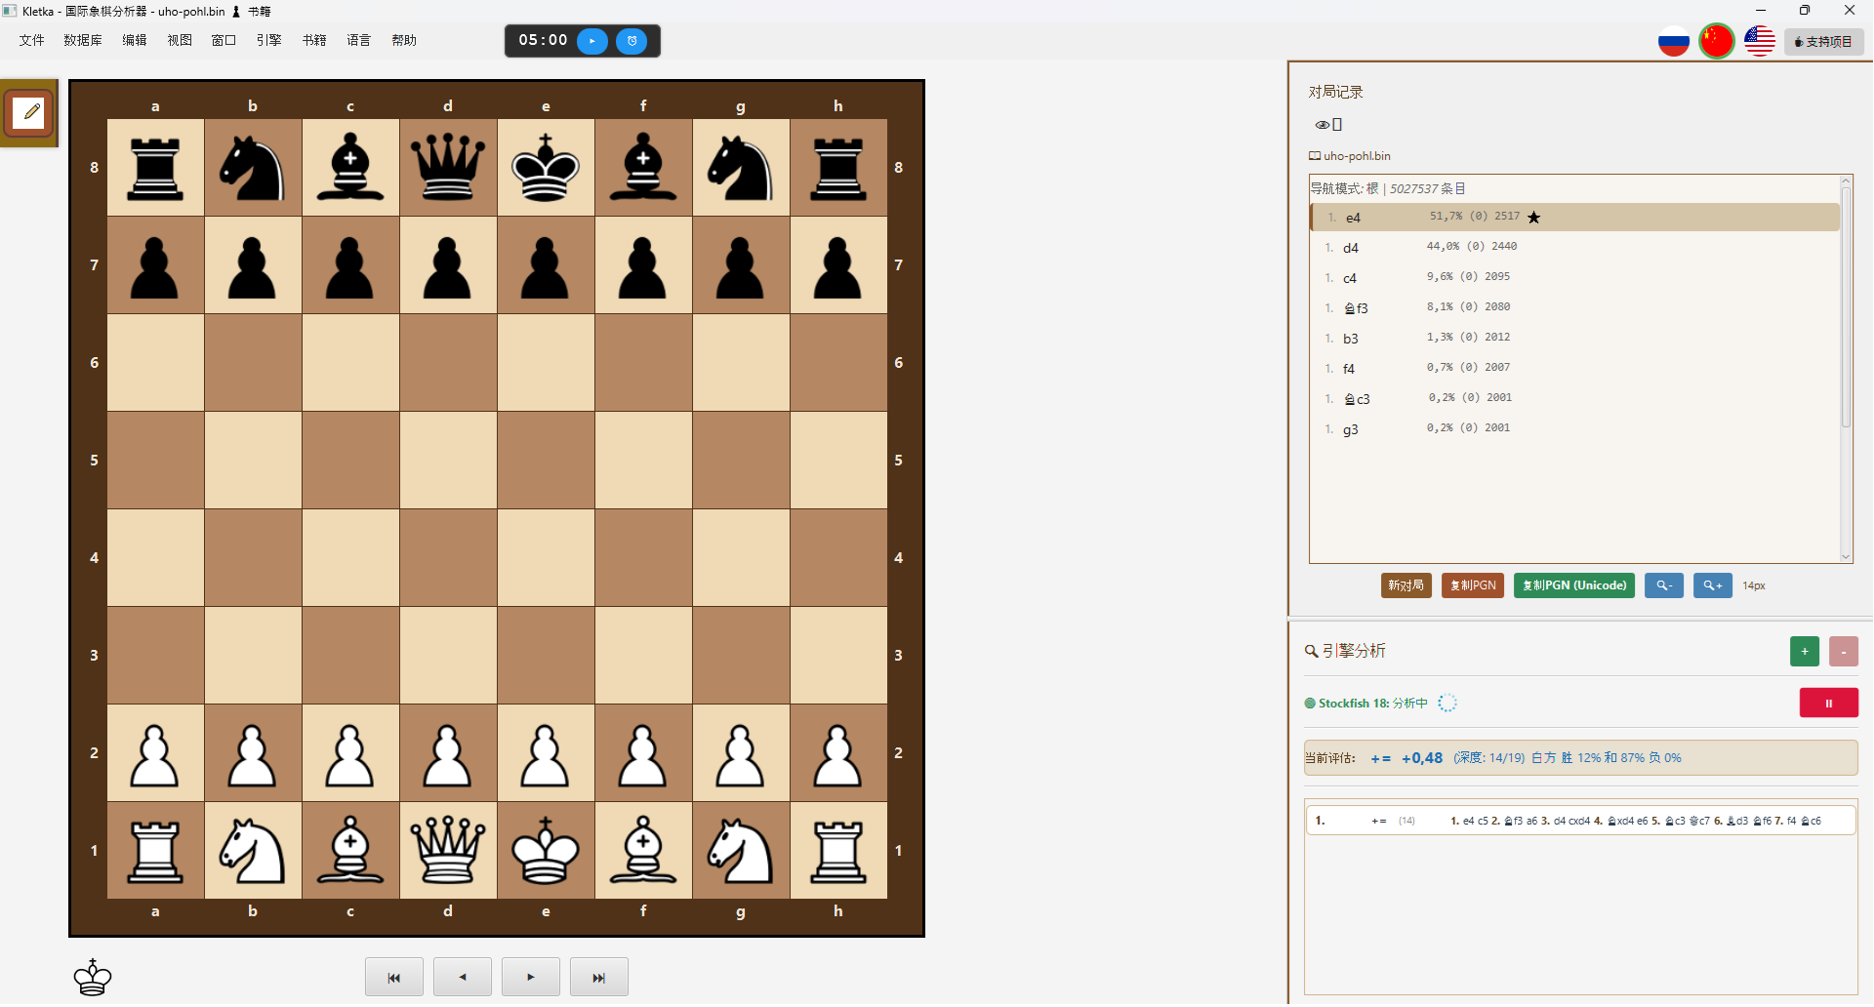Click the white king side-to-move icon
The width and height of the screenshot is (1874, 1007).
(93, 978)
